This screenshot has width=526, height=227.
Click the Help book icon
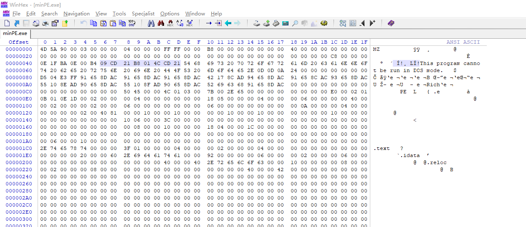point(391,23)
